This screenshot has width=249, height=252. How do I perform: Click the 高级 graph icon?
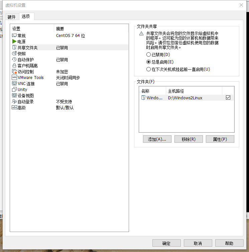pyautogui.click(x=14, y=108)
